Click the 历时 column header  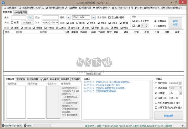(x=67, y=32)
